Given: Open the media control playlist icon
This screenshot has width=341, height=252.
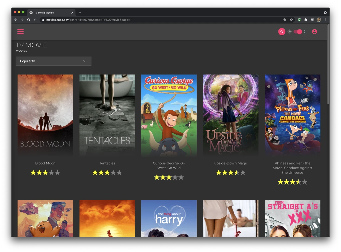Looking at the screenshot, I should point(312,20).
